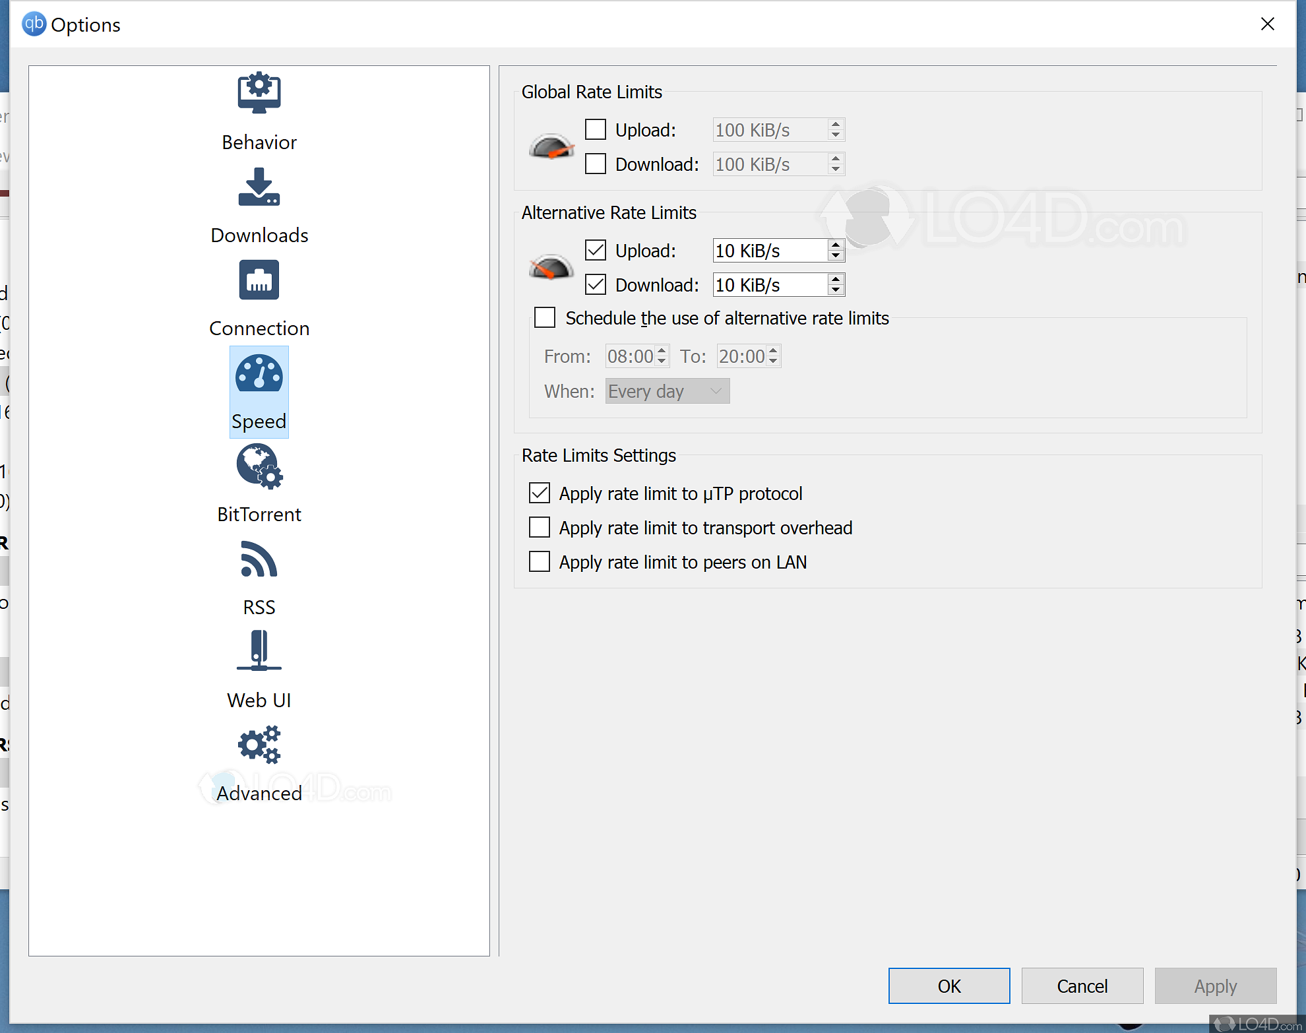This screenshot has width=1306, height=1033.
Task: Click the Cancel button
Action: [1082, 986]
